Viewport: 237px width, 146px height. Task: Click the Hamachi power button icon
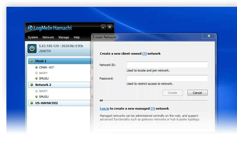[x=32, y=49]
